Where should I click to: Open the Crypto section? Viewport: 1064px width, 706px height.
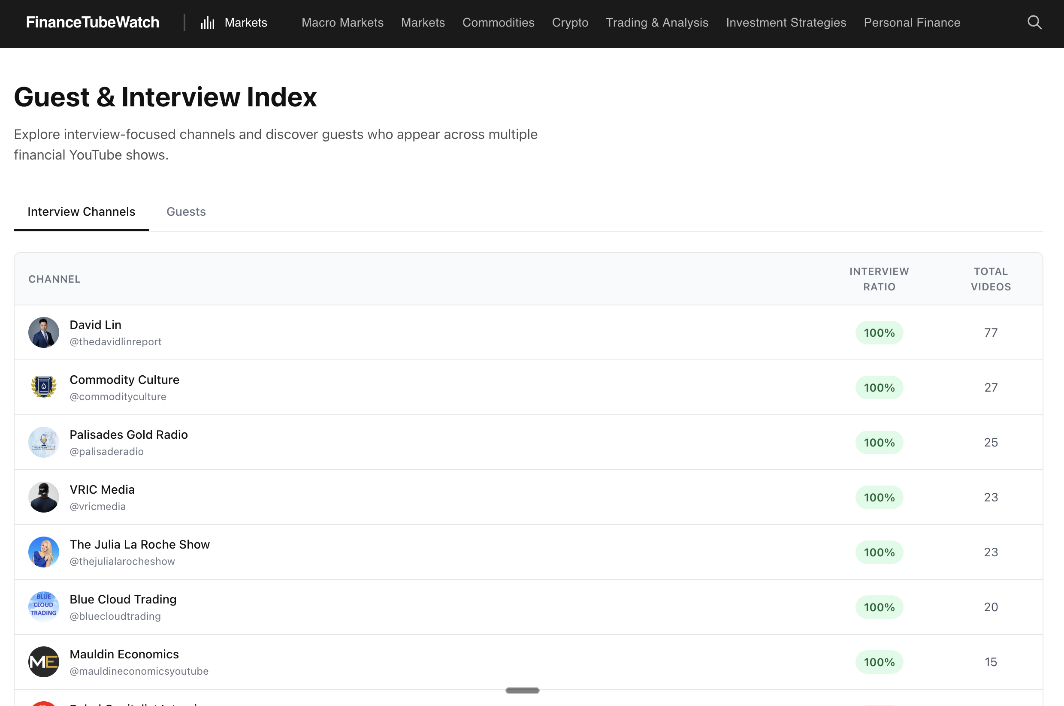tap(570, 22)
